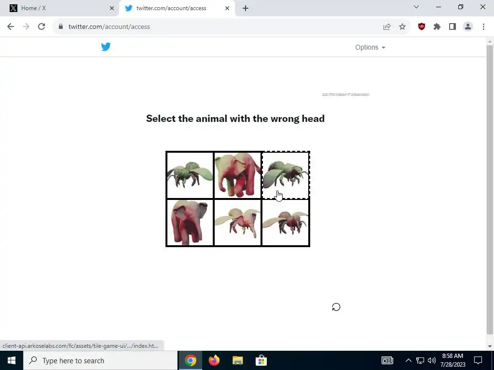Open the tab search chevron
This screenshot has width=494, height=370.
point(416,7)
